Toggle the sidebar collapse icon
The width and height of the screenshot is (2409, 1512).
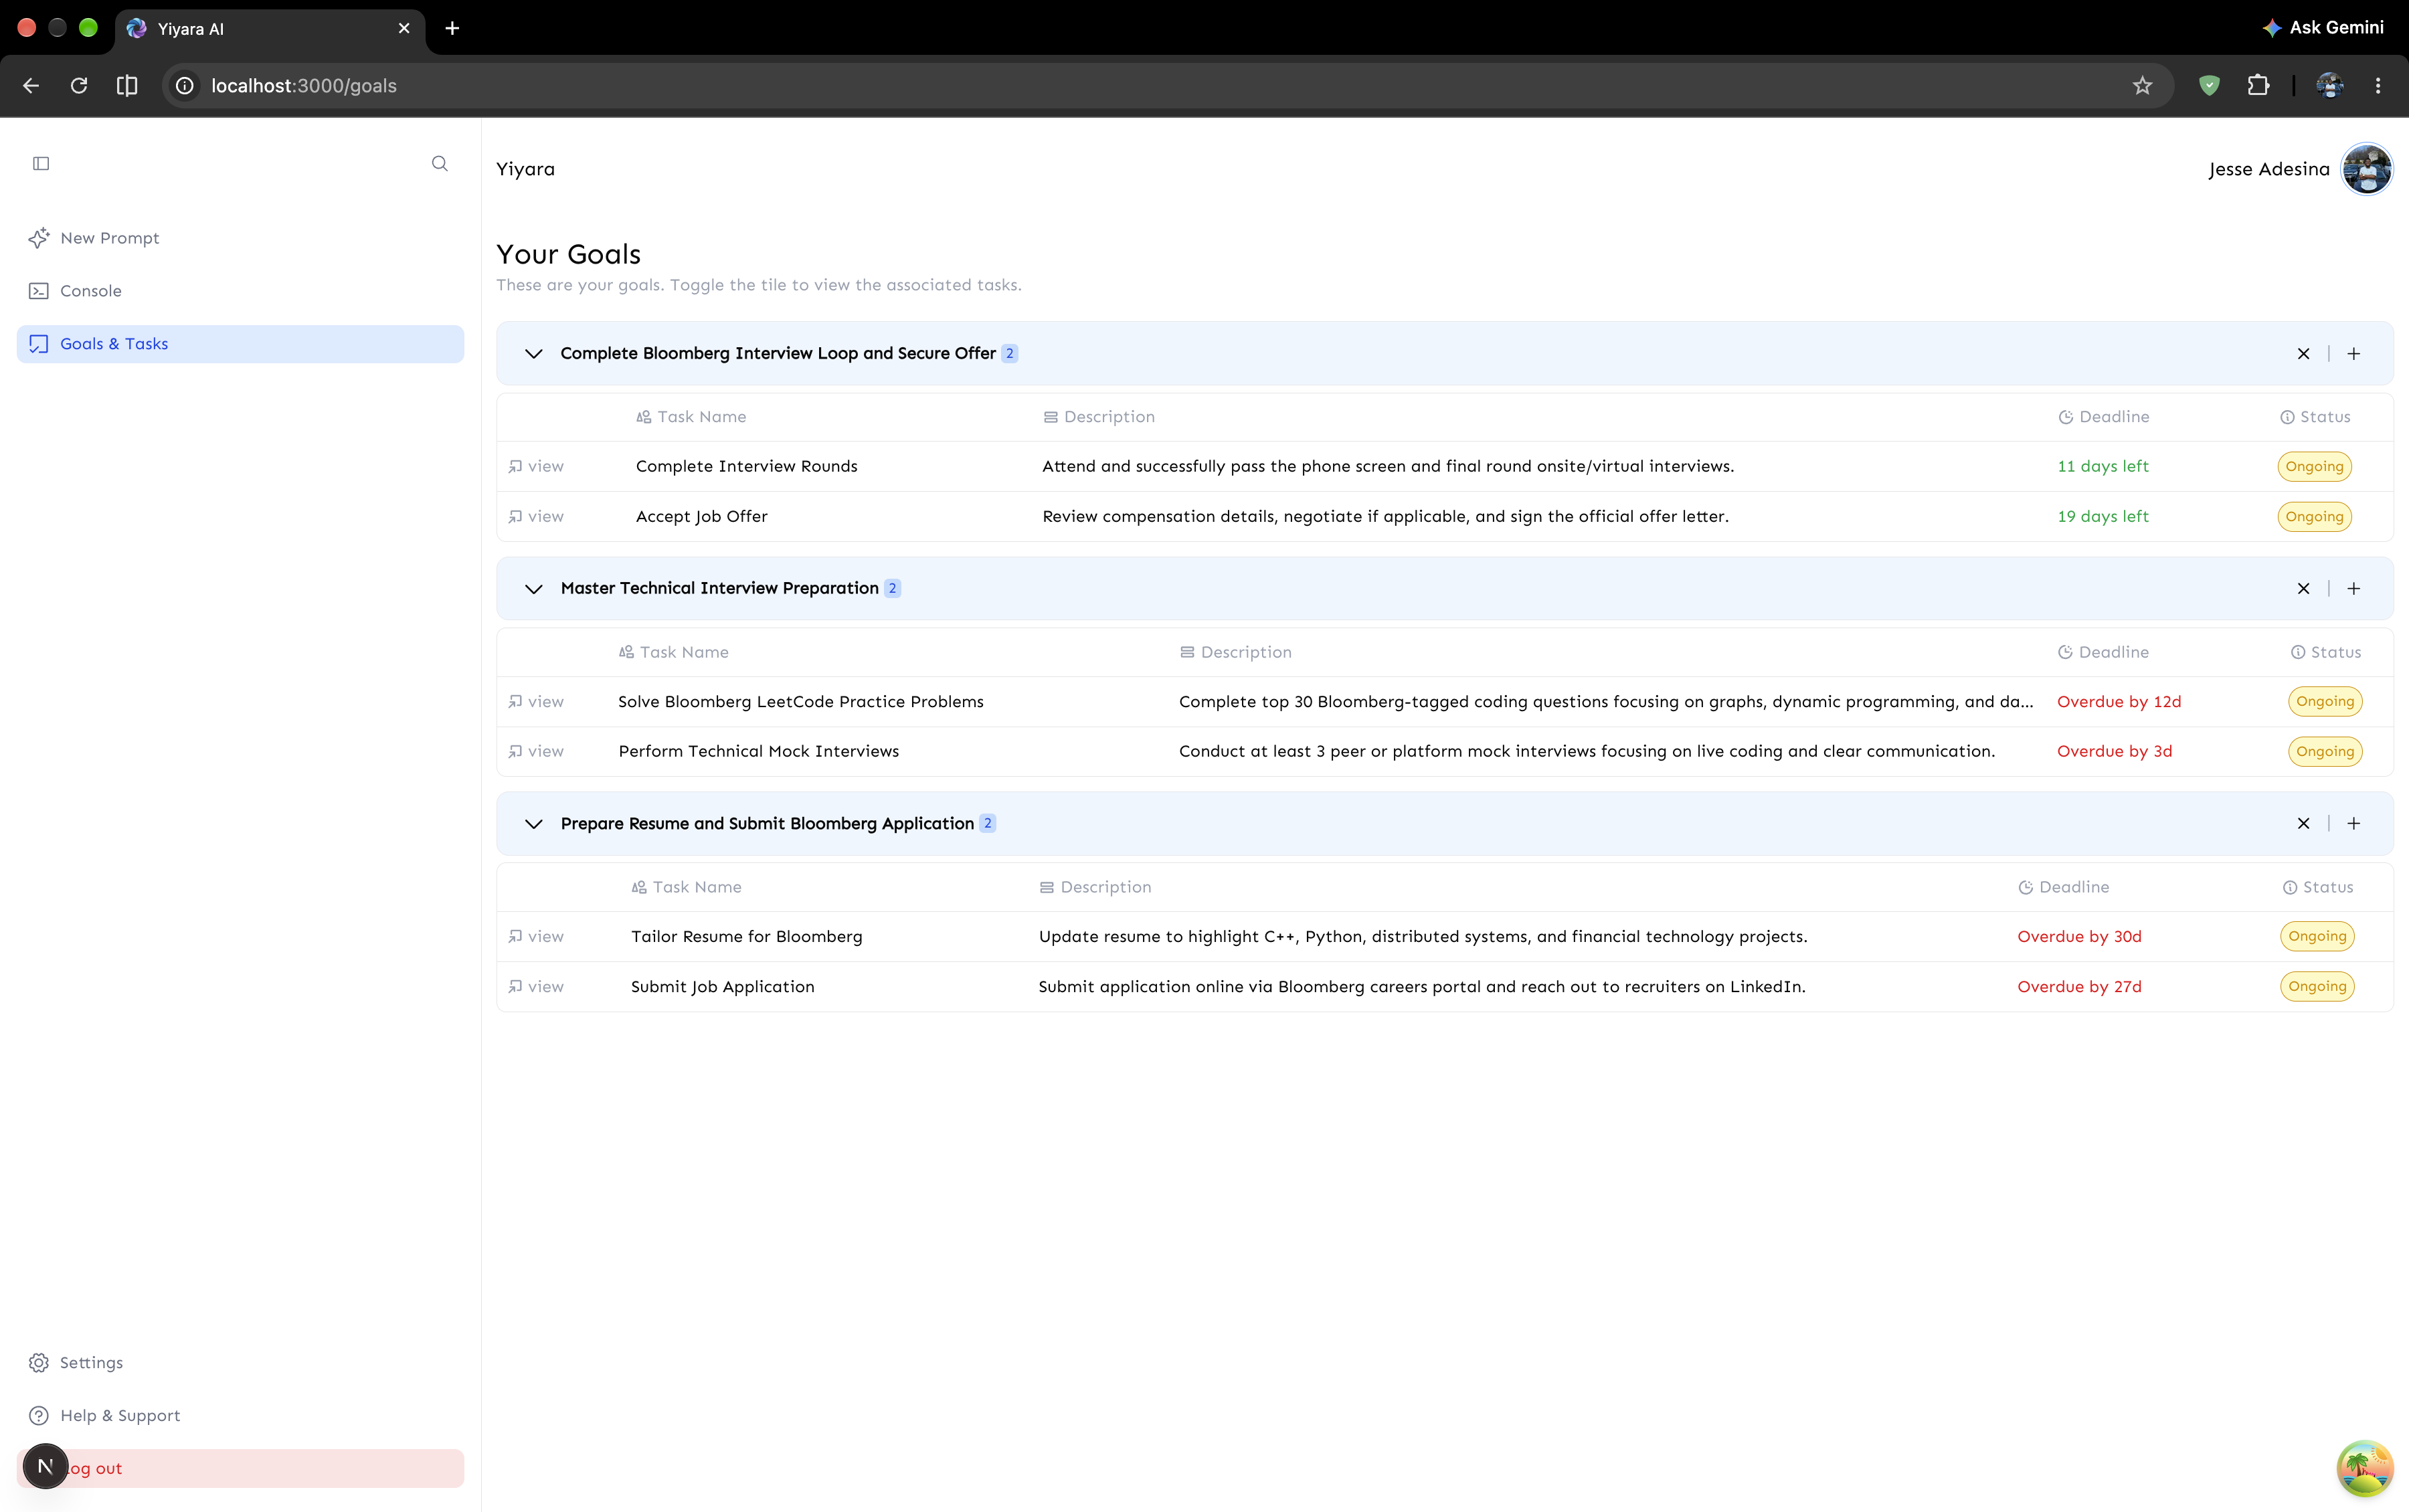point(41,163)
